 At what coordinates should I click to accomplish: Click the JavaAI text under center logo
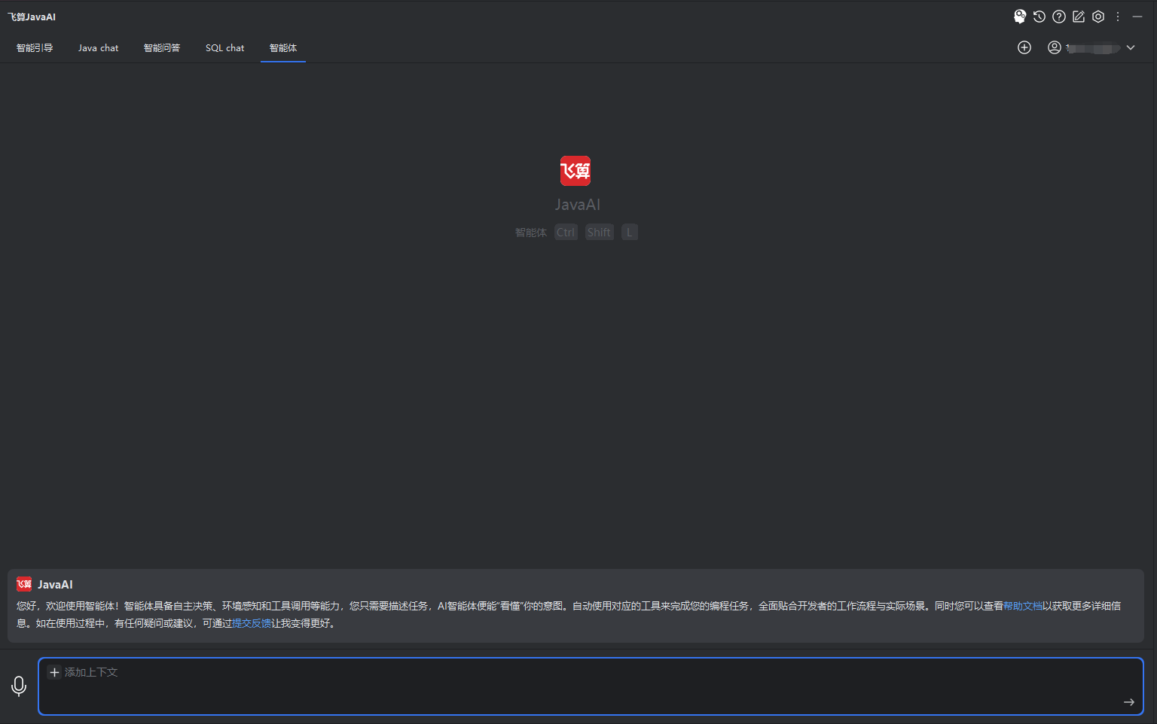point(578,205)
